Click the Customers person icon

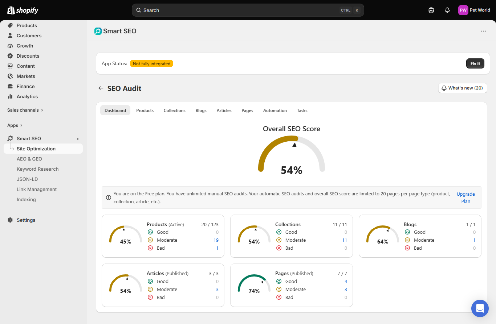point(10,36)
